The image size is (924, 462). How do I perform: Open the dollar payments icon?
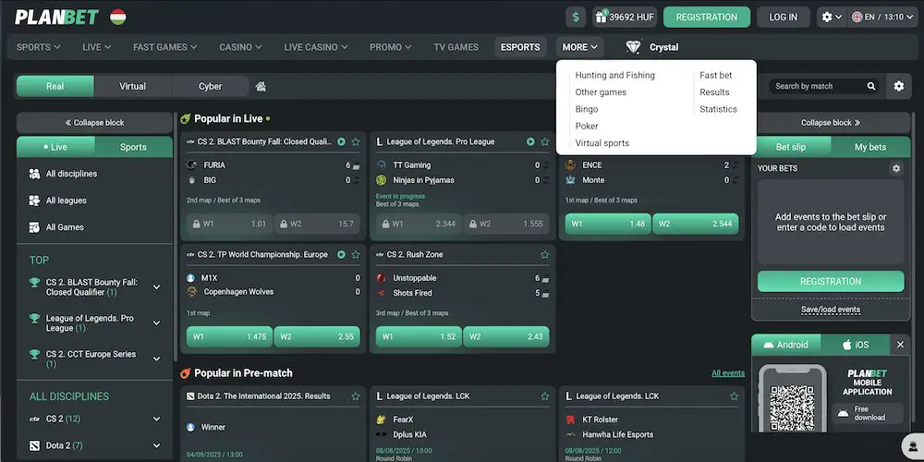tap(577, 17)
